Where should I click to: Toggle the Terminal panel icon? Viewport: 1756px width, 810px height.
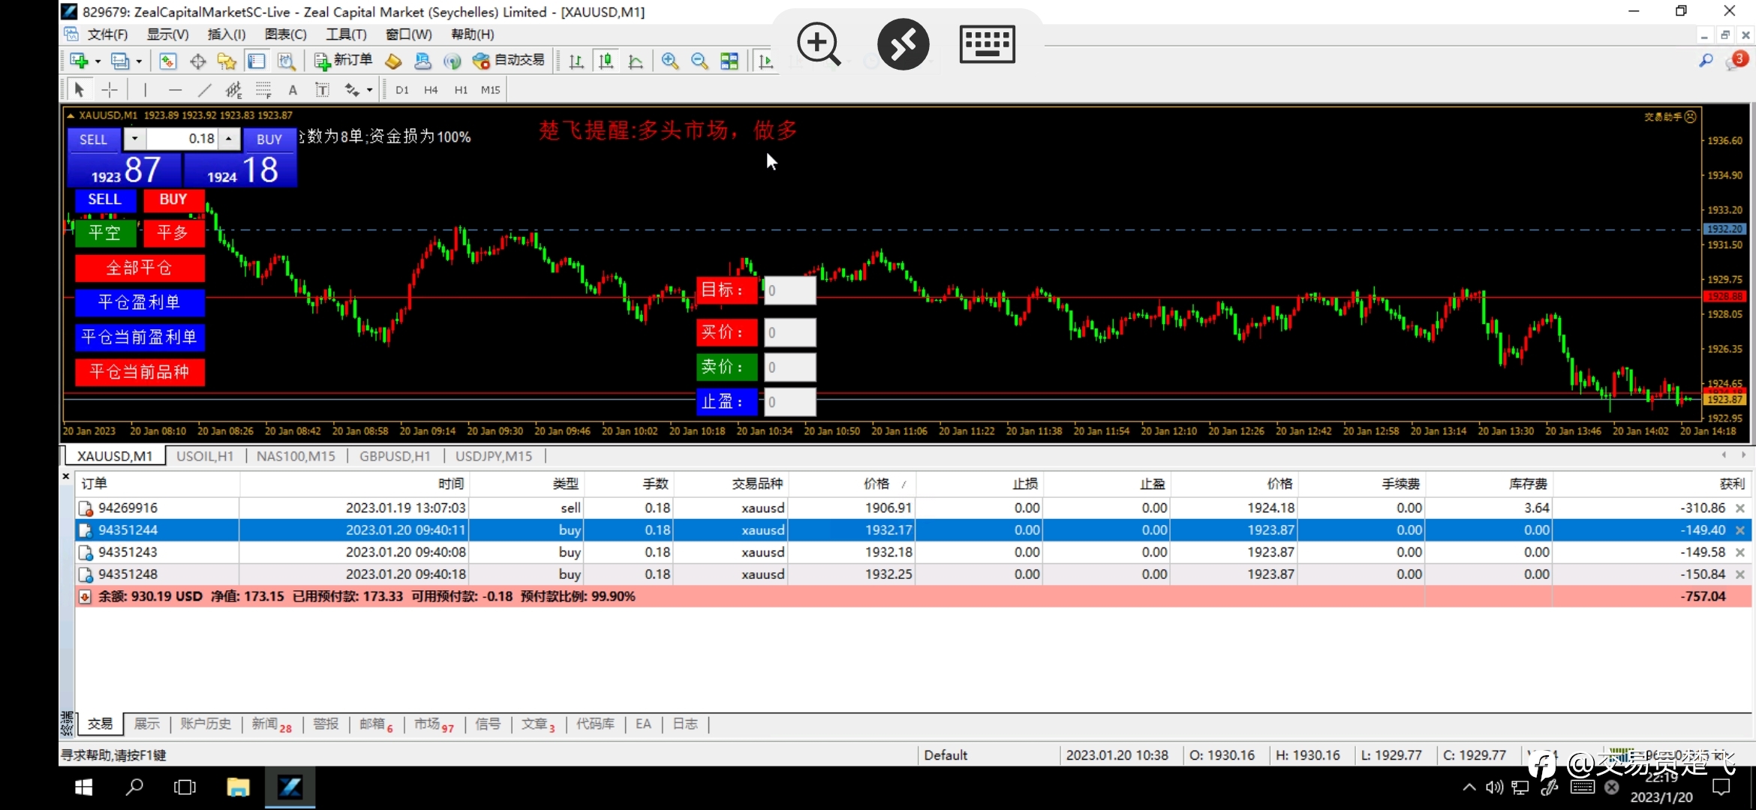point(257,61)
